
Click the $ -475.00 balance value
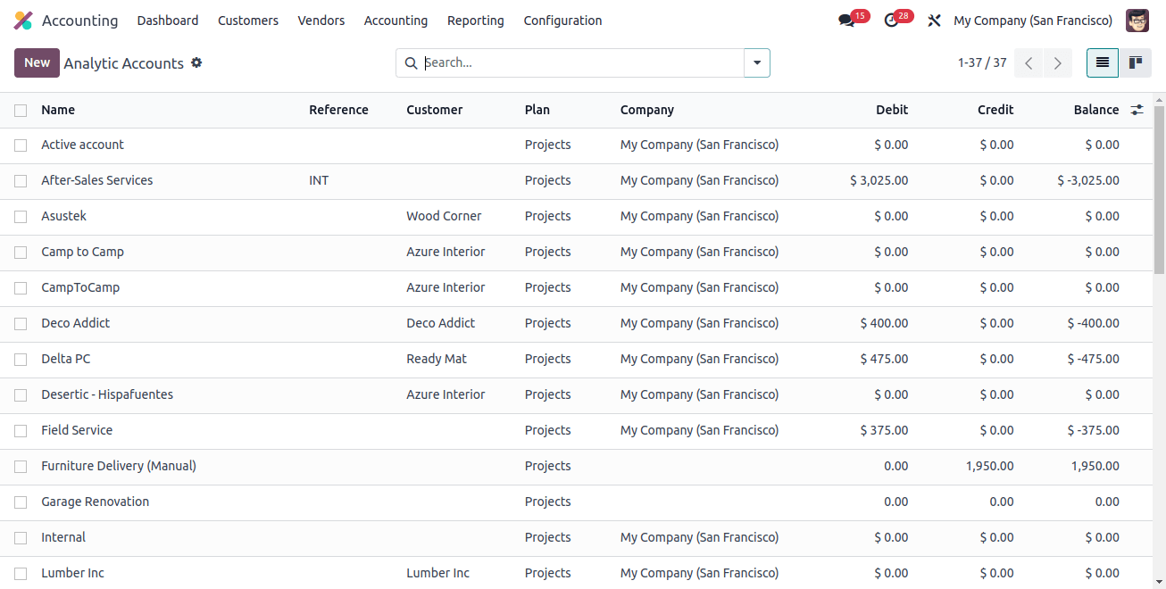tap(1094, 359)
